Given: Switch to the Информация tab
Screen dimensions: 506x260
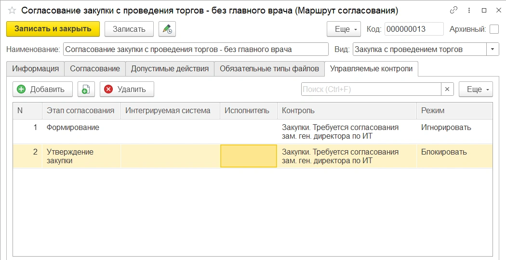Looking at the screenshot, I should 36,69.
